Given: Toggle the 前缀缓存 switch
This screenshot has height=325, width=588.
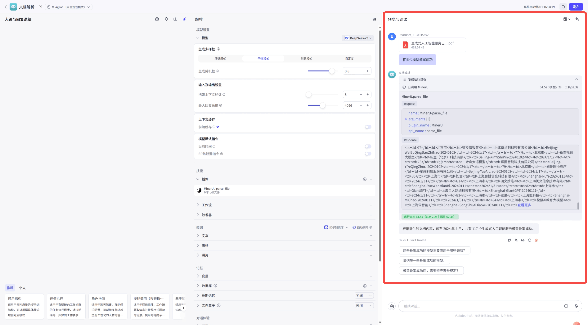Looking at the screenshot, I should (368, 127).
